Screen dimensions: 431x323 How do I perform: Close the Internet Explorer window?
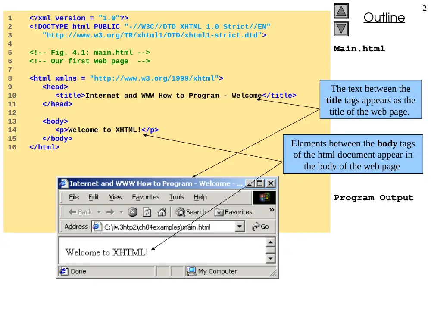[271, 183]
